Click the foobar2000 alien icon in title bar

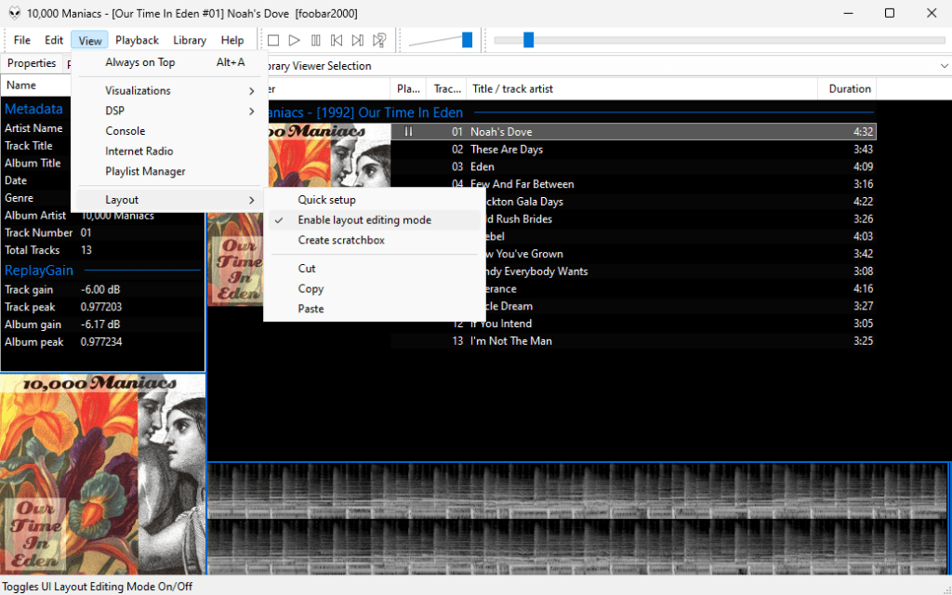click(x=14, y=13)
